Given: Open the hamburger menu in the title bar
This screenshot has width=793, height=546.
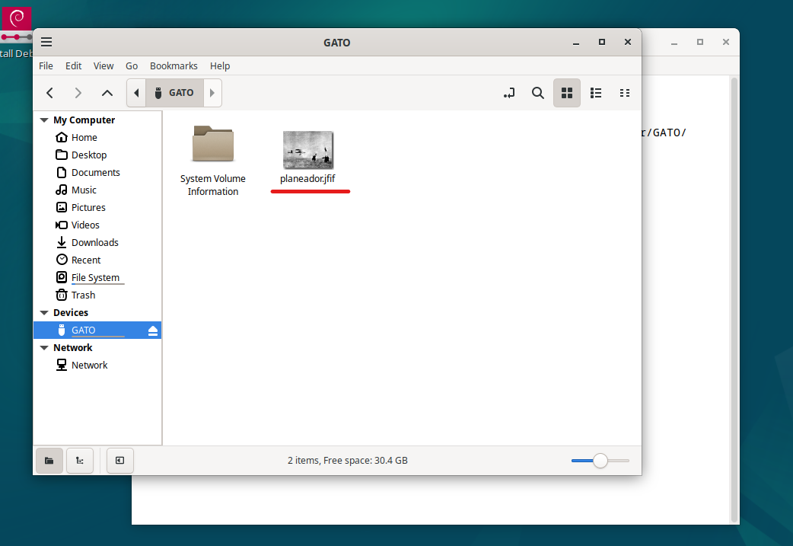Looking at the screenshot, I should 46,43.
